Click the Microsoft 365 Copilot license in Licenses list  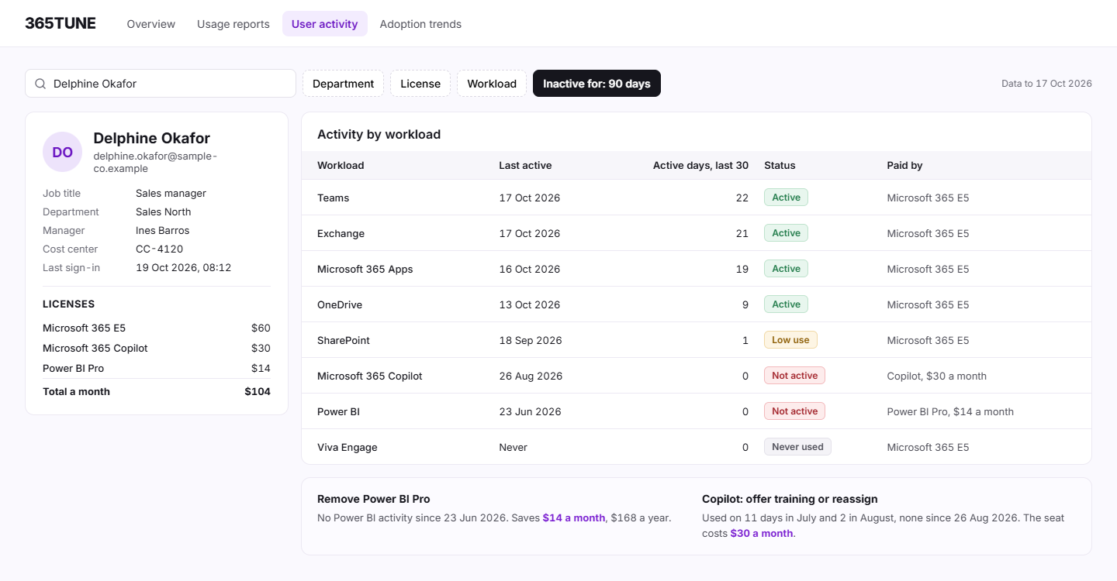pyautogui.click(x=157, y=348)
